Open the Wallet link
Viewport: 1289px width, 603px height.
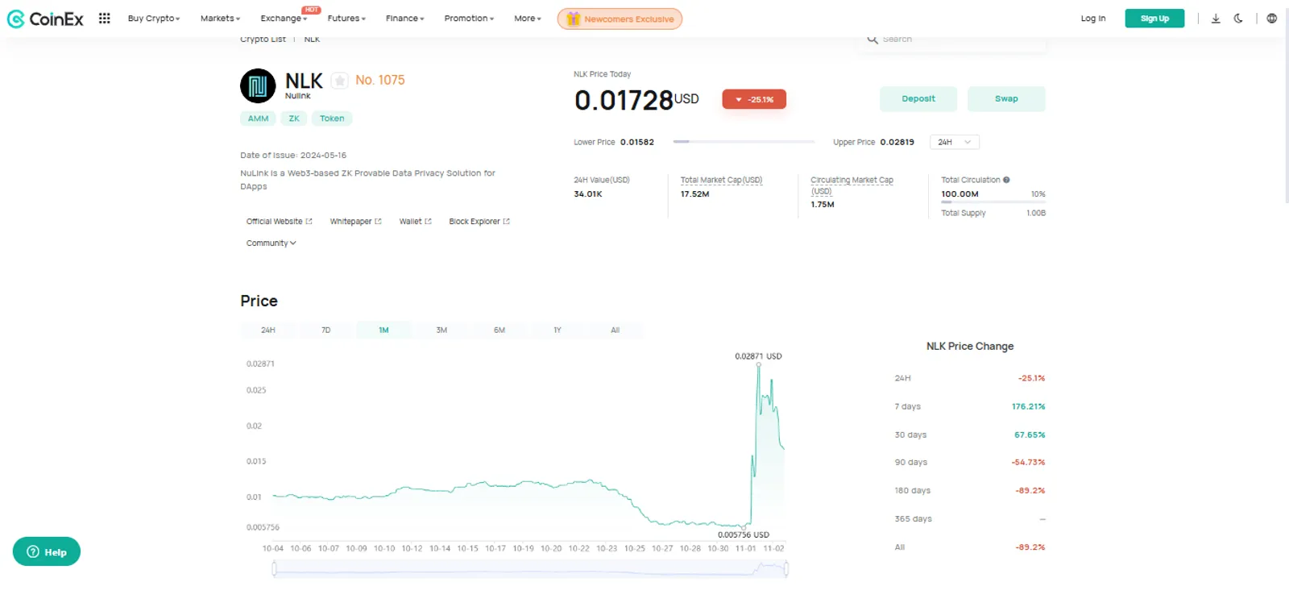pos(416,222)
